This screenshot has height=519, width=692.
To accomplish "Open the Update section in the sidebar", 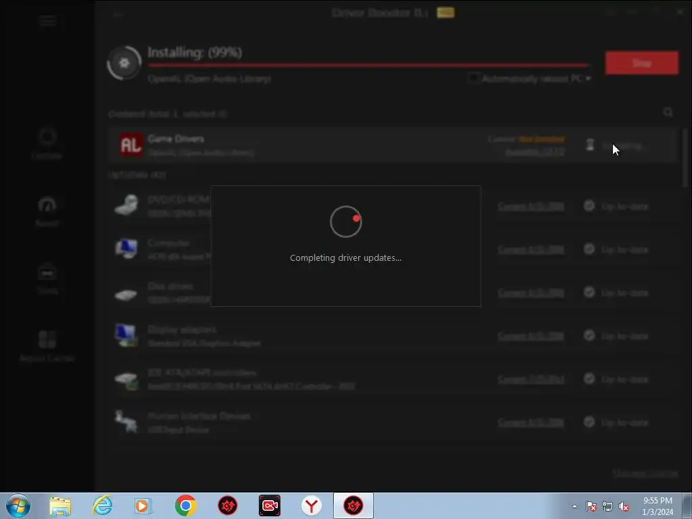I will (x=47, y=143).
